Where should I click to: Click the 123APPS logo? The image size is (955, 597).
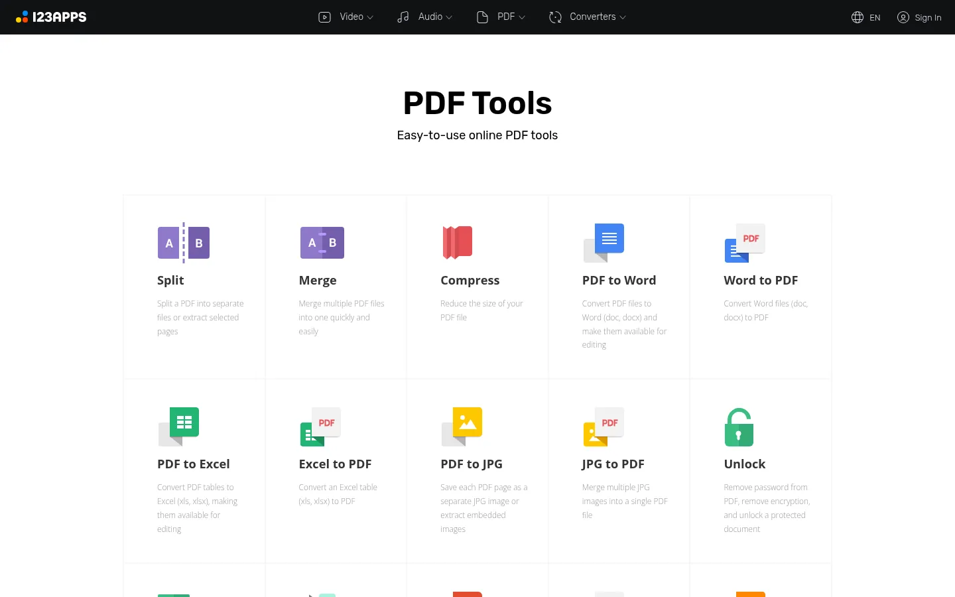click(x=51, y=17)
